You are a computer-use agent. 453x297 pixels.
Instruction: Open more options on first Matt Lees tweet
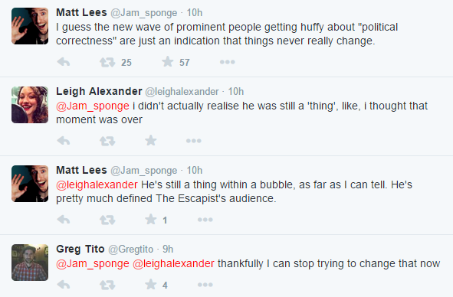228,62
